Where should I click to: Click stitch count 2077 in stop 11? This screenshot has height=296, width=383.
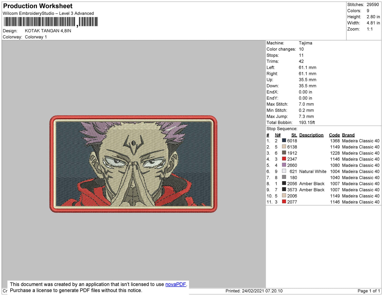click(x=292, y=202)
